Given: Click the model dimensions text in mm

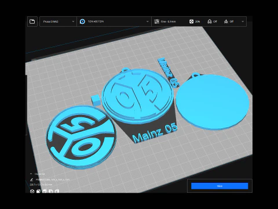Looking at the screenshot, I should [x=41, y=185].
